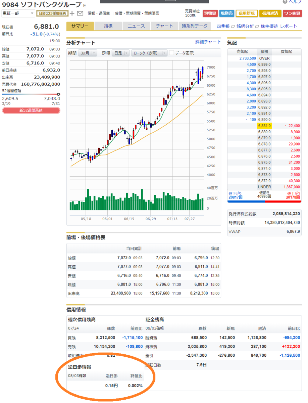This screenshot has height=403, width=308.
Task: Open the 時系列データ tab
Action: tap(195, 26)
